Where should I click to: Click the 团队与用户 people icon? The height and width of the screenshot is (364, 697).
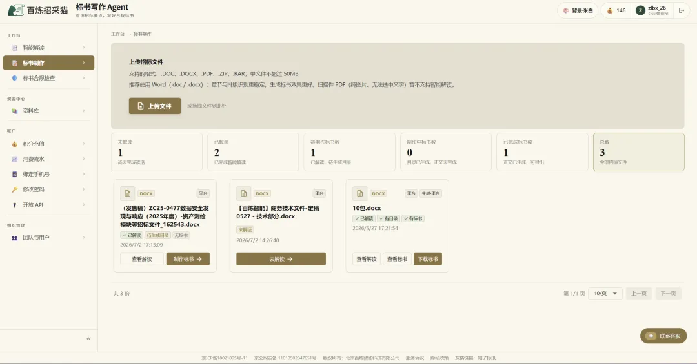[15, 238]
